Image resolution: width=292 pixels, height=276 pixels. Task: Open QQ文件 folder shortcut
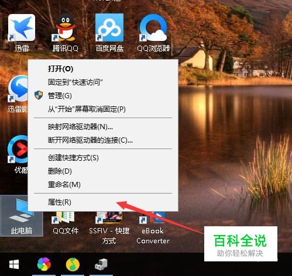coord(66,223)
